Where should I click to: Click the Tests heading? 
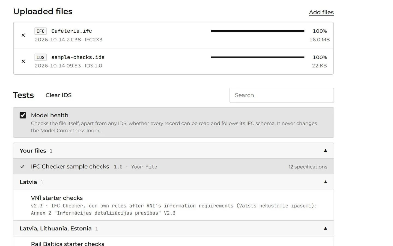pyautogui.click(x=23, y=95)
